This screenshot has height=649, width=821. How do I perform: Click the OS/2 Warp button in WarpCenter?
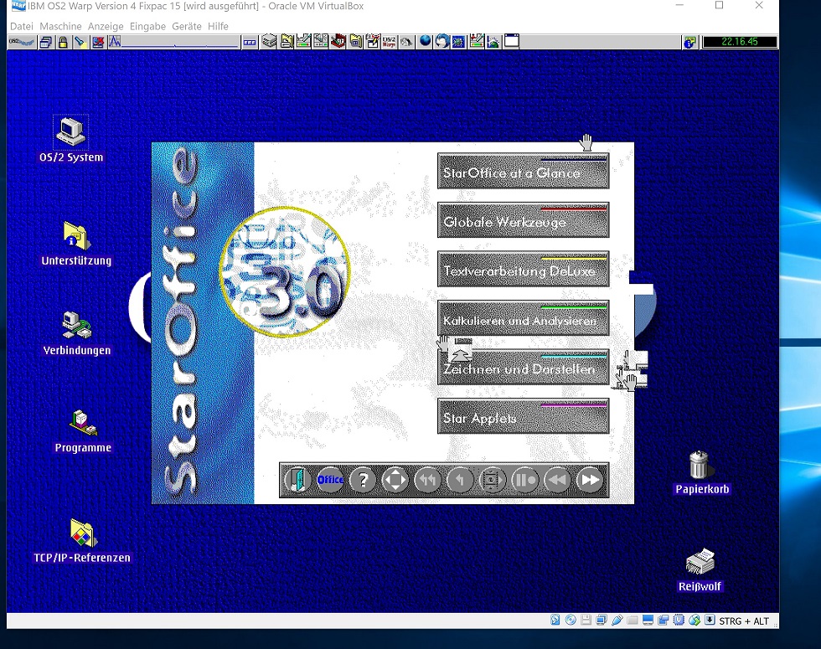click(x=22, y=42)
